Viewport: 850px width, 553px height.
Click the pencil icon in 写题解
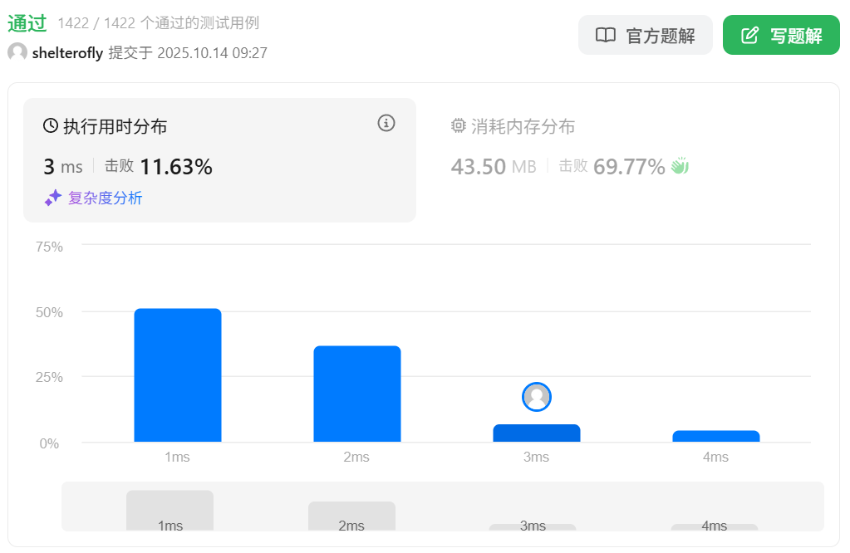click(749, 36)
